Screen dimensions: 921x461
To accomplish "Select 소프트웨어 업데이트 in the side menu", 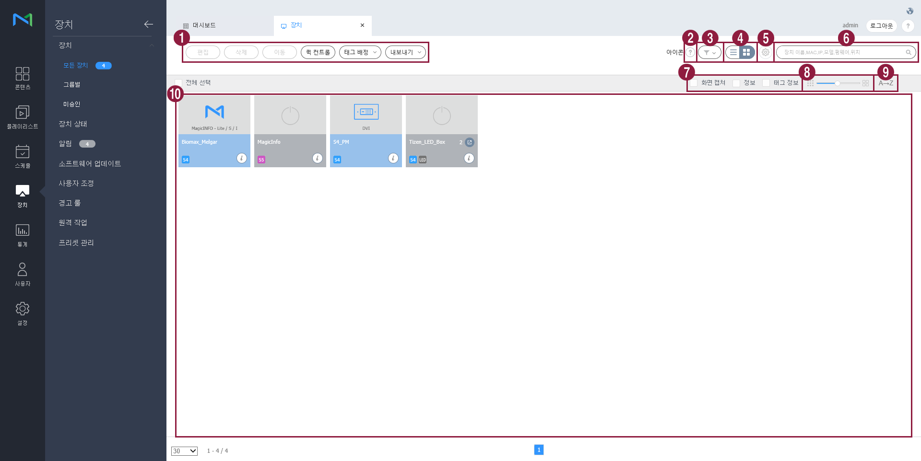I will pyautogui.click(x=90, y=163).
